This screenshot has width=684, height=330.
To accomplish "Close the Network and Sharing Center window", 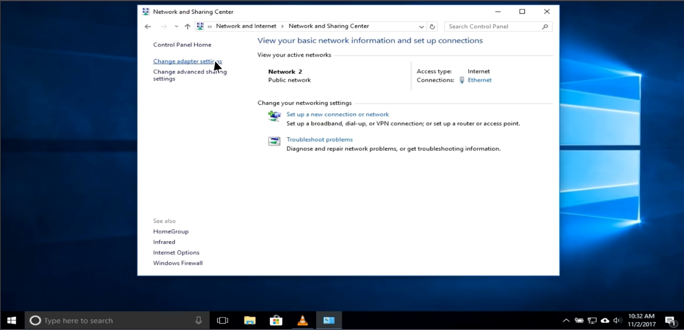I will [547, 12].
